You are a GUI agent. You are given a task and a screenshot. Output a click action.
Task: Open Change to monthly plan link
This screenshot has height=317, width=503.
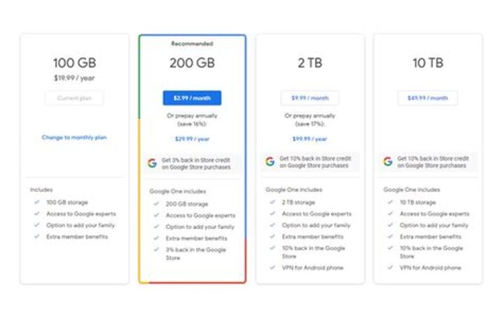[74, 138]
